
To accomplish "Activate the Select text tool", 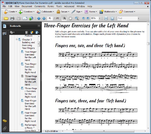I will pyautogui.click(x=64, y=18).
